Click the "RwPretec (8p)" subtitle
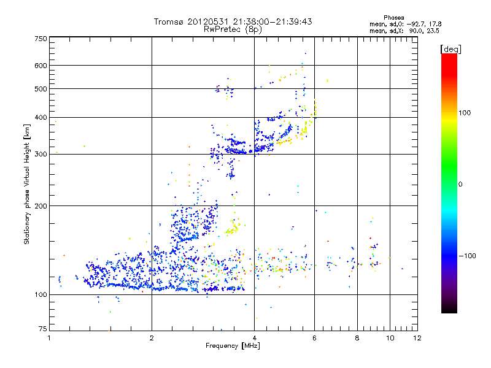Screen dimensions: 491x368 pyautogui.click(x=233, y=29)
